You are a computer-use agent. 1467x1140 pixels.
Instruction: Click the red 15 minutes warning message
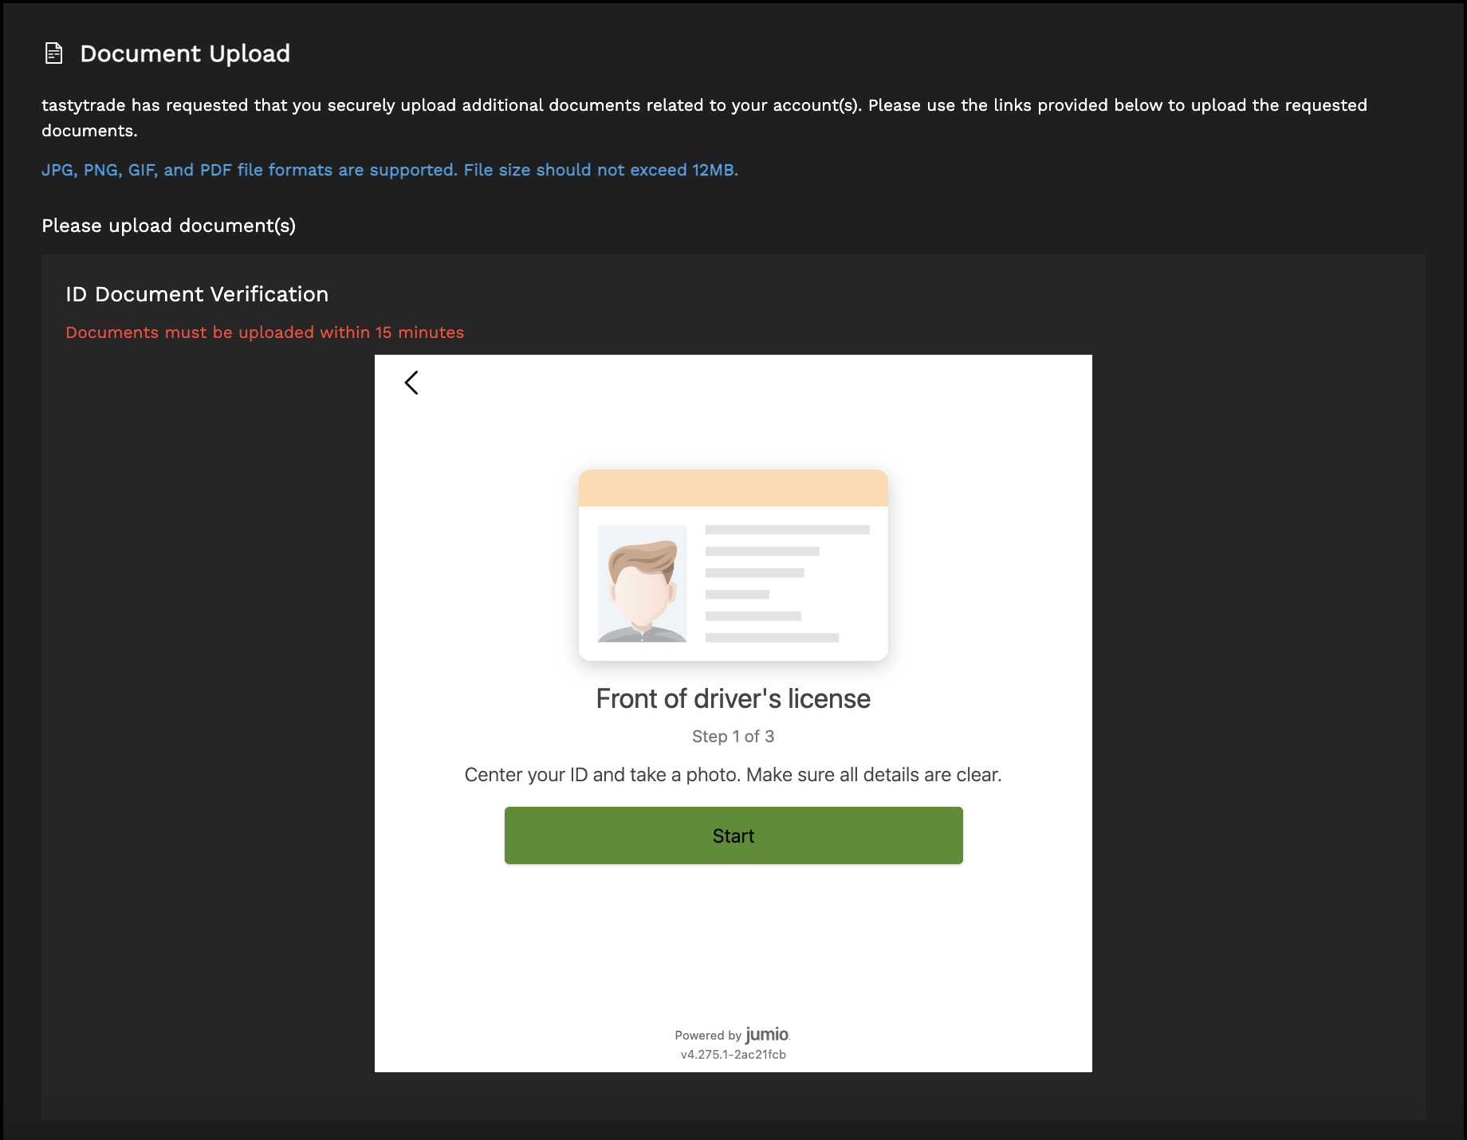[x=265, y=332]
